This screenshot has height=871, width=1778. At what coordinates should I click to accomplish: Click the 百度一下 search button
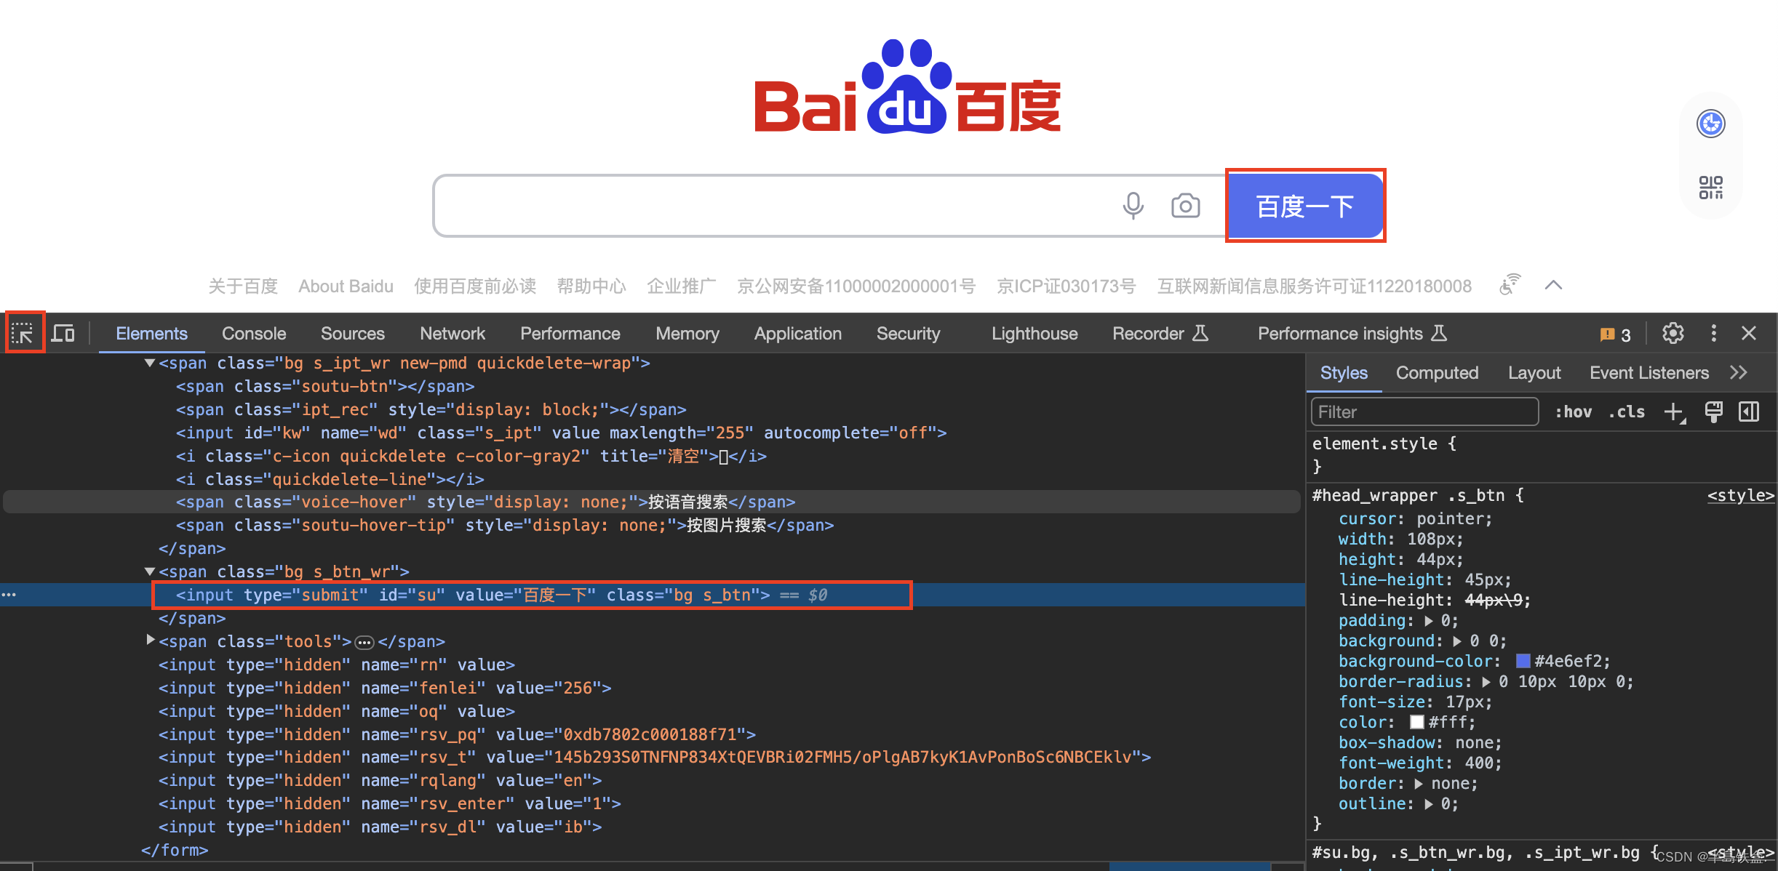(x=1305, y=206)
